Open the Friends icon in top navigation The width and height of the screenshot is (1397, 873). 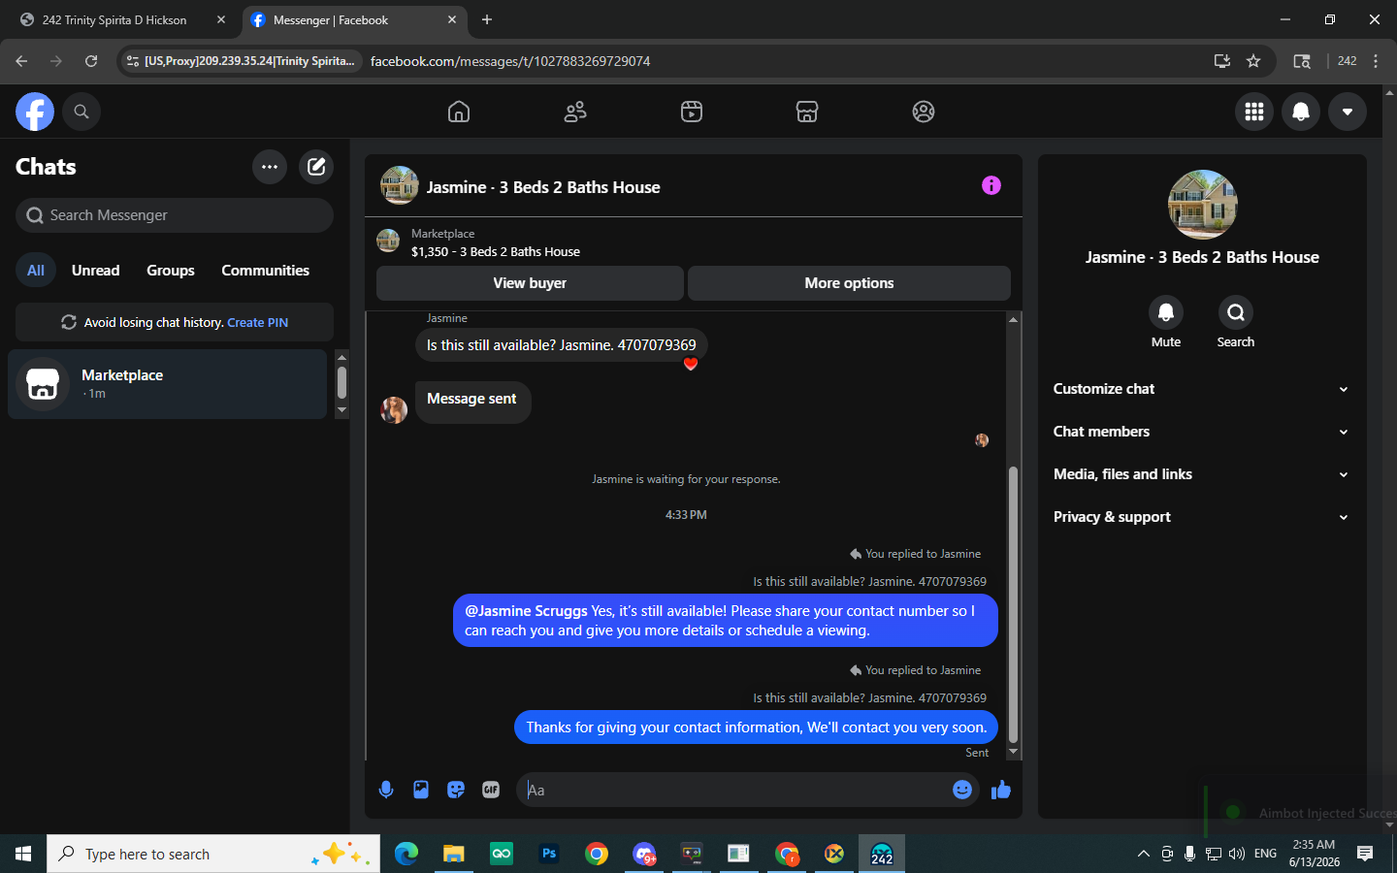(x=575, y=112)
